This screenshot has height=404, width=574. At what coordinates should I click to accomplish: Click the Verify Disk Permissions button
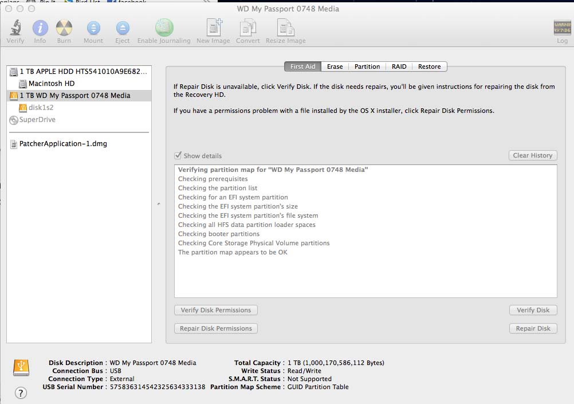[216, 310]
